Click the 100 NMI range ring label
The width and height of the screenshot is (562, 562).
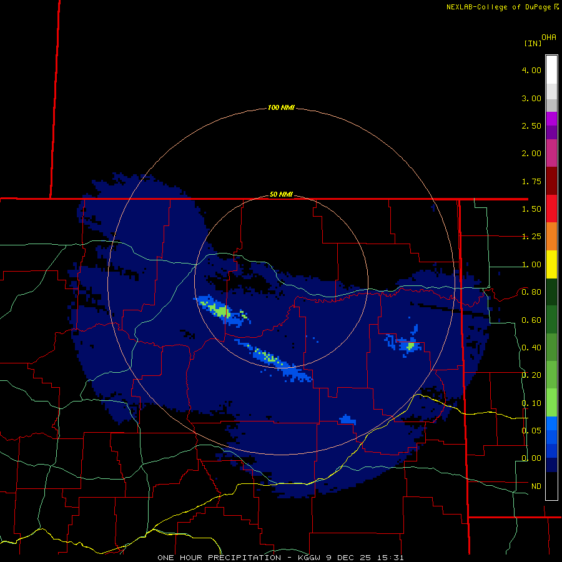coord(281,107)
